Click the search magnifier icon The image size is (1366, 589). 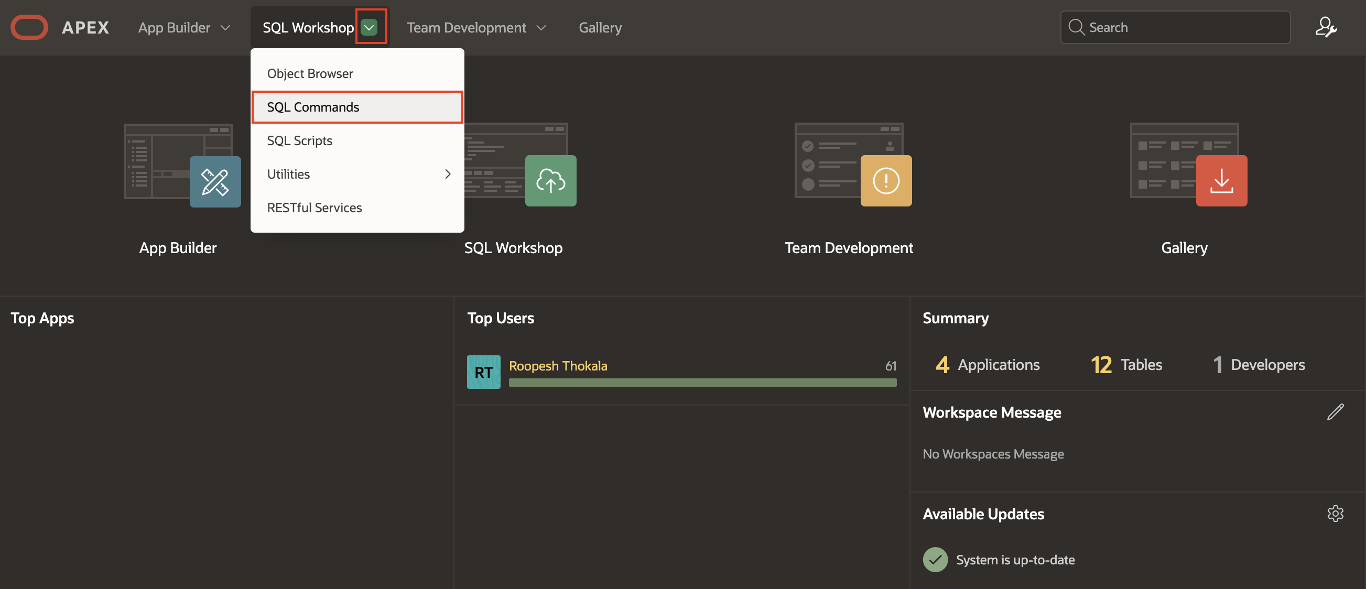click(1076, 27)
